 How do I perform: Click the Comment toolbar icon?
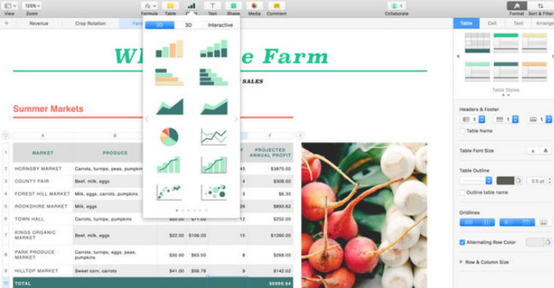pyautogui.click(x=277, y=6)
